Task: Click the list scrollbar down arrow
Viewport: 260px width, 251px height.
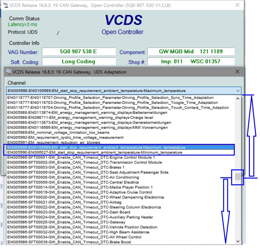Action: tap(238, 241)
